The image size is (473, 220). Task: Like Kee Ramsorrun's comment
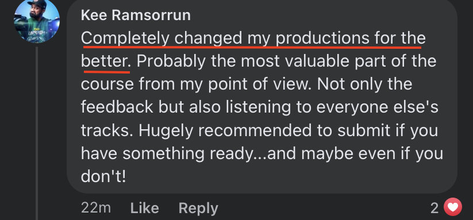[x=144, y=209]
